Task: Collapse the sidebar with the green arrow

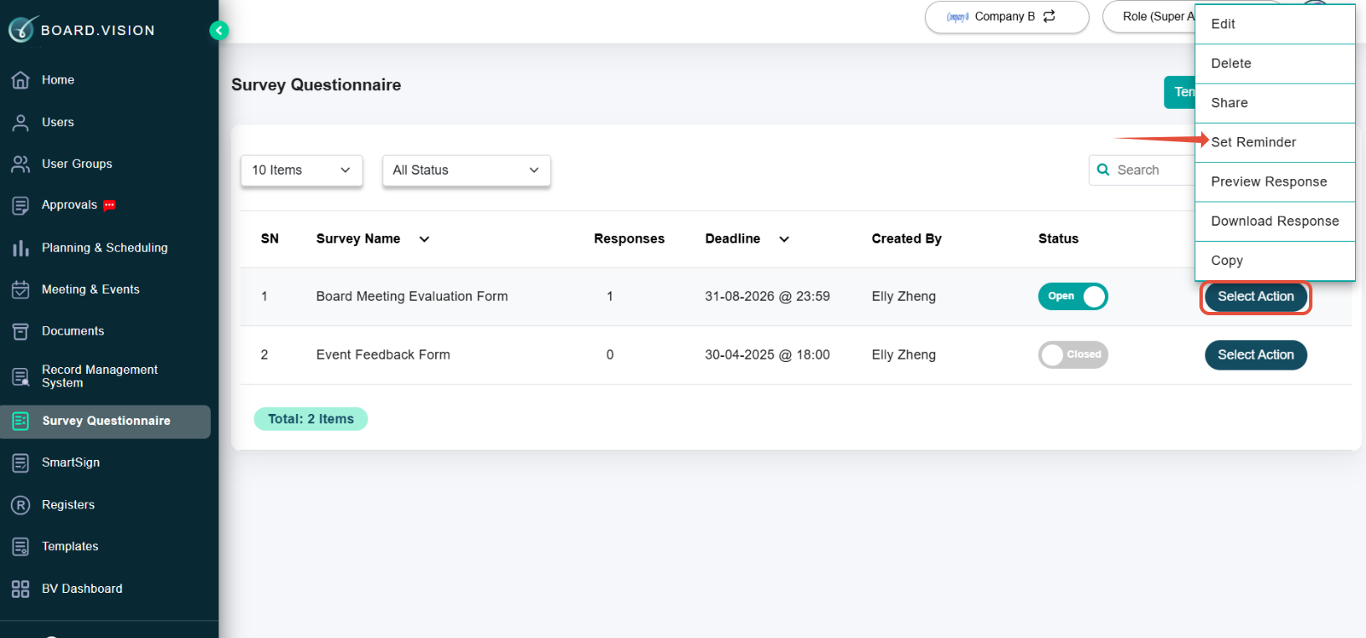Action: tap(219, 31)
